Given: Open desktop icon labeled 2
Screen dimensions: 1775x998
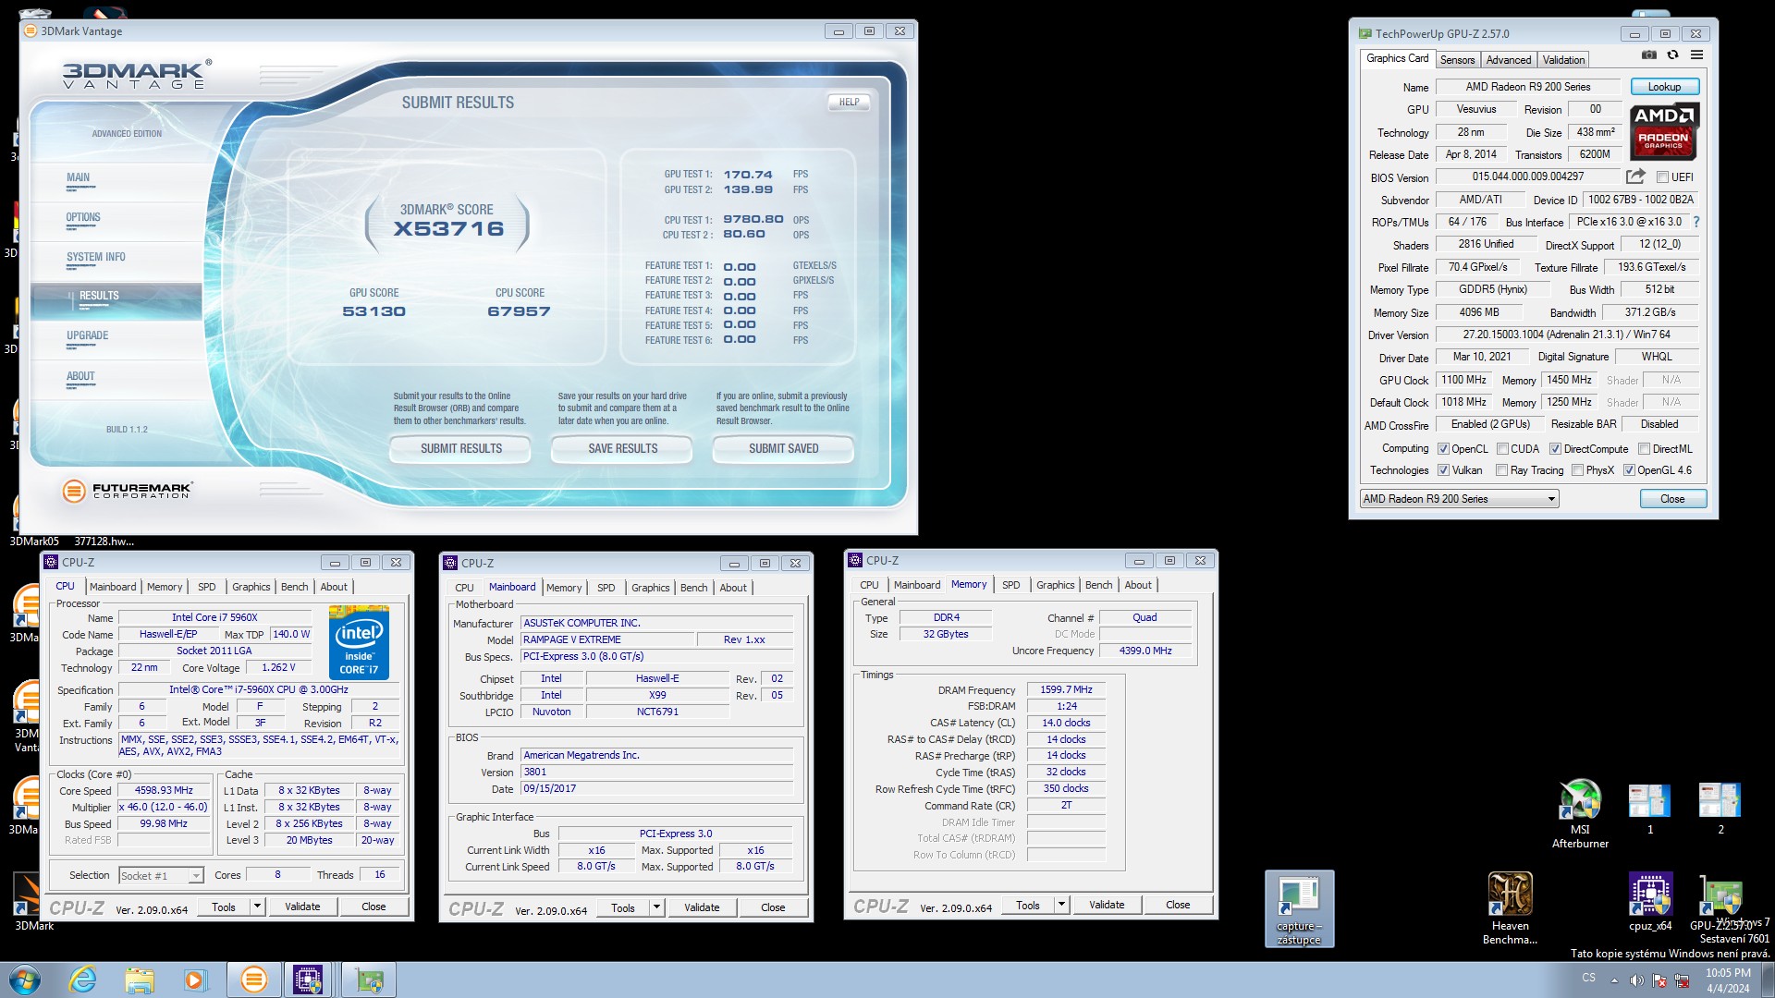Looking at the screenshot, I should click(x=1720, y=809).
